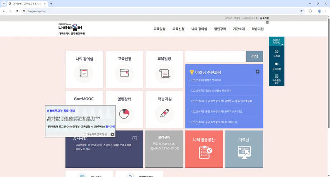This screenshot has width=330, height=177.
Task: Close the 법정의무과정 목록 안내 popup
Action: (x=113, y=135)
